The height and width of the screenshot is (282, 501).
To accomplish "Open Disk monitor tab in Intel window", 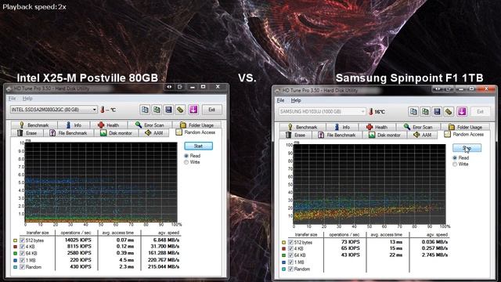I will coord(116,133).
